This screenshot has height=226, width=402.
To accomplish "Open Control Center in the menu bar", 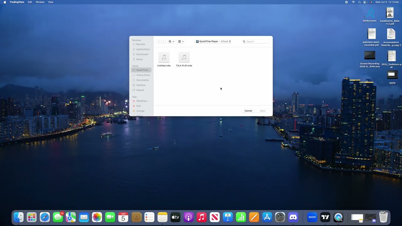I will [365, 2].
